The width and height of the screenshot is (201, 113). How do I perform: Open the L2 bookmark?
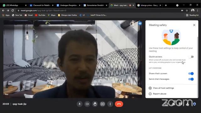(82, 15)
